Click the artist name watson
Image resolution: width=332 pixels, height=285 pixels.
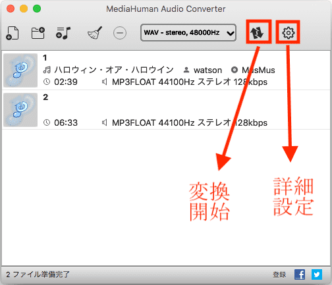[x=207, y=70]
